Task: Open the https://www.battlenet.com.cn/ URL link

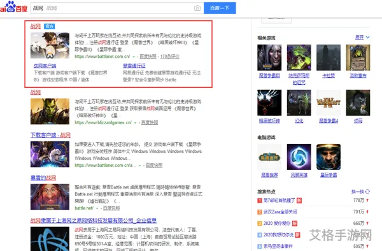Action: 103,57
